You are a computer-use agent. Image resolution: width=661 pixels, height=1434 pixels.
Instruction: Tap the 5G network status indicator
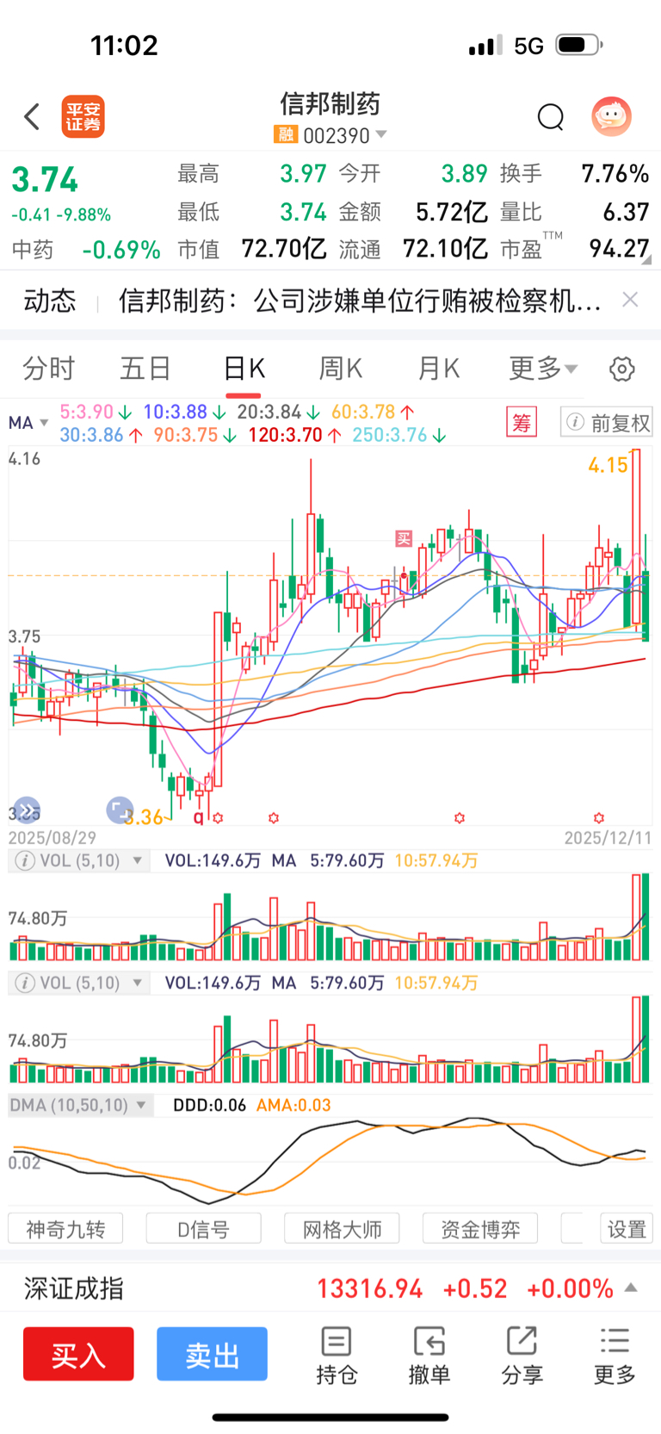click(528, 46)
